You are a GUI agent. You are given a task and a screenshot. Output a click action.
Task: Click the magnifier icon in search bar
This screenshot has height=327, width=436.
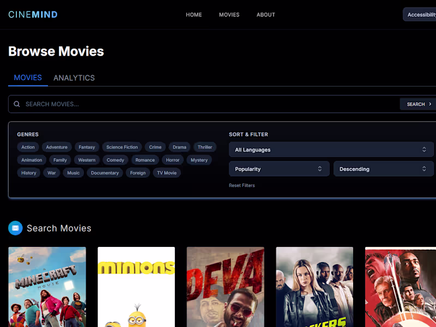tap(17, 104)
